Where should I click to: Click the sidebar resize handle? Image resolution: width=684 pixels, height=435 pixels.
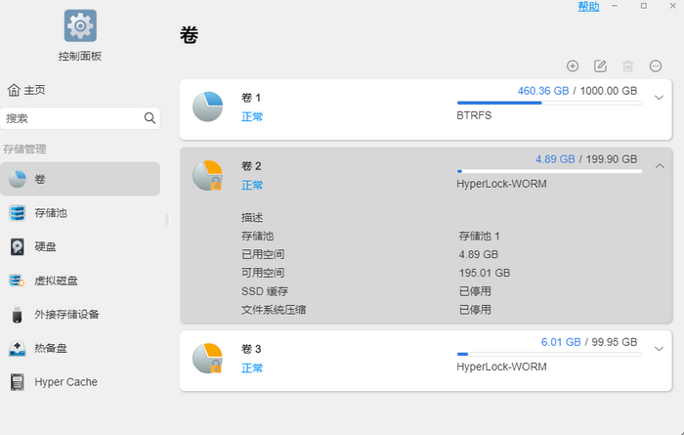167,219
